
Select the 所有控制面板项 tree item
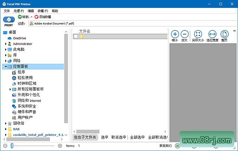pyautogui.click(x=30, y=89)
